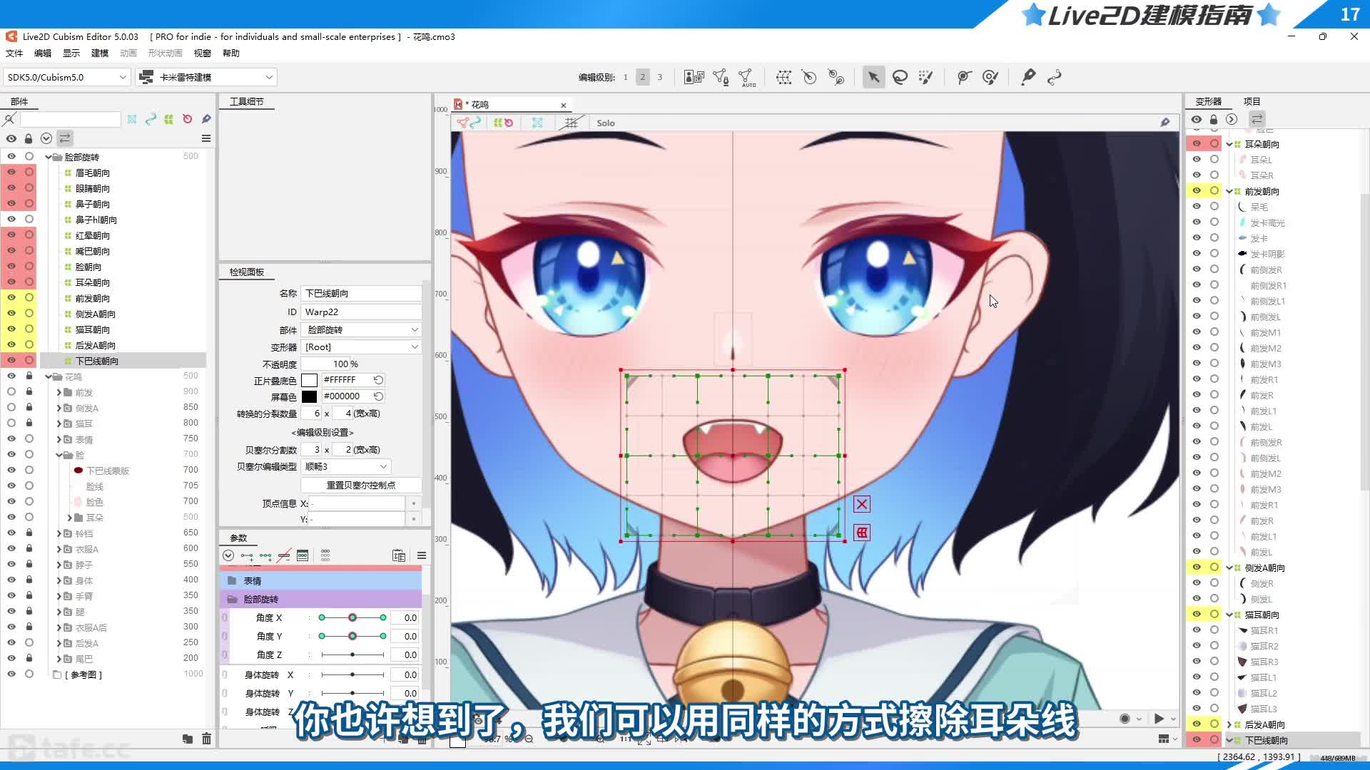
Task: Open the SDK5.0/Cubism5.0 version dropdown
Action: 66,77
